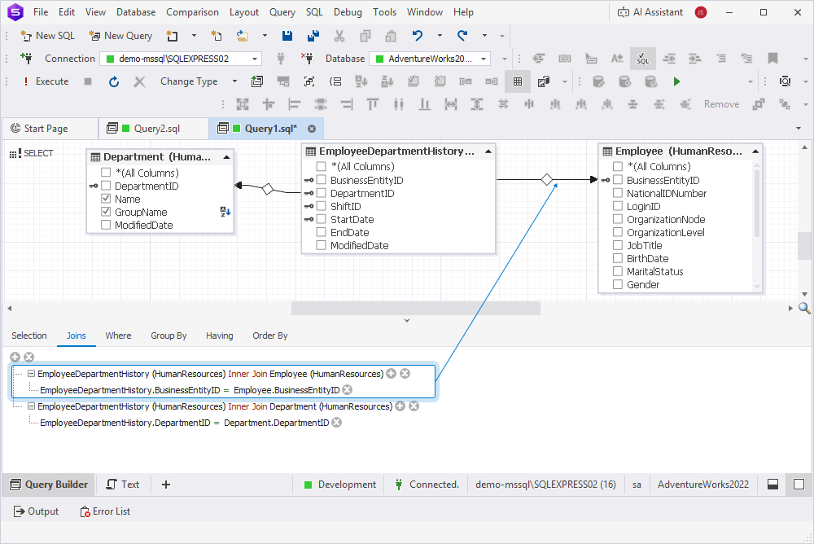The height and width of the screenshot is (544, 814).
Task: Open the Database dropdown list
Action: tap(484, 59)
